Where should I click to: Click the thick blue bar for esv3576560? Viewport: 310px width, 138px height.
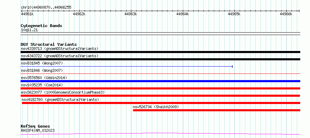click(x=160, y=81)
